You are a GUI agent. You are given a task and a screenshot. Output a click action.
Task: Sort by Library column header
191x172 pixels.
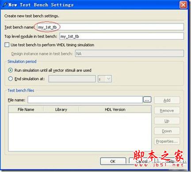(x=61, y=109)
